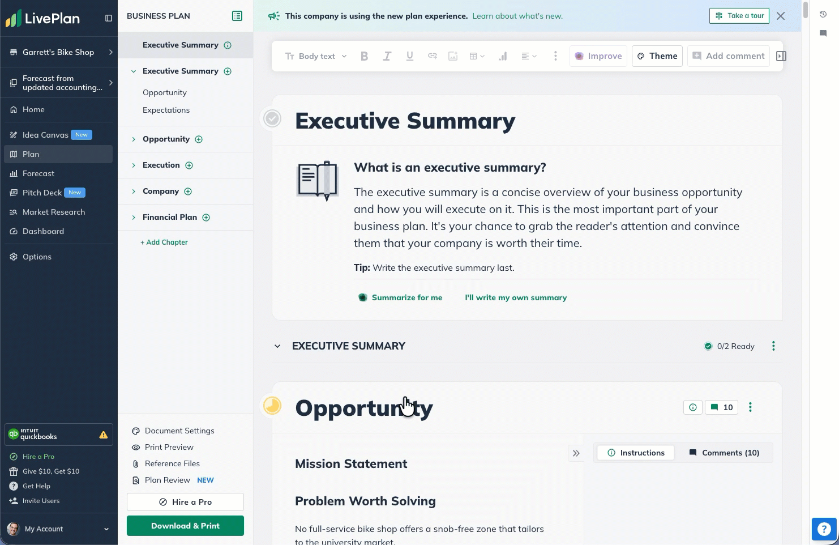
Task: Open Dashboard in sidebar
Action: click(x=59, y=231)
